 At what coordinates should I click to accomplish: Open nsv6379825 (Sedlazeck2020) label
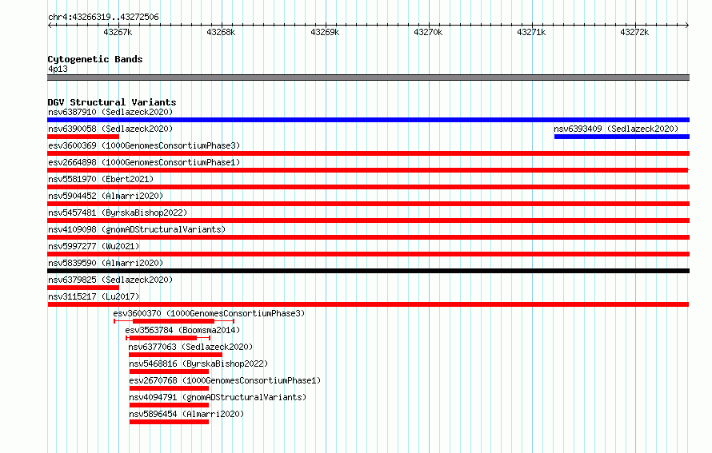point(110,280)
